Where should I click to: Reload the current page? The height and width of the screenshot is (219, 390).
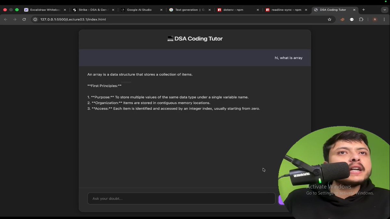24,19
